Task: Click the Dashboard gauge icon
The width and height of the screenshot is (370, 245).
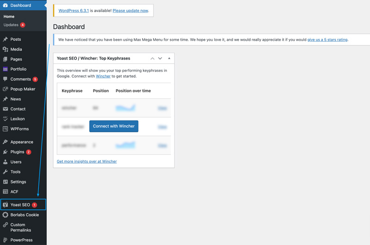Action: pyautogui.click(x=5, y=5)
